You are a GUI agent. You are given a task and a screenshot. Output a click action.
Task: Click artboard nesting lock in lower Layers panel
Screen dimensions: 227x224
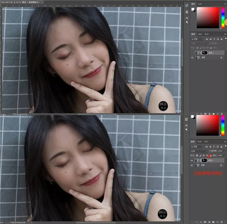pyautogui.click(x=207, y=155)
